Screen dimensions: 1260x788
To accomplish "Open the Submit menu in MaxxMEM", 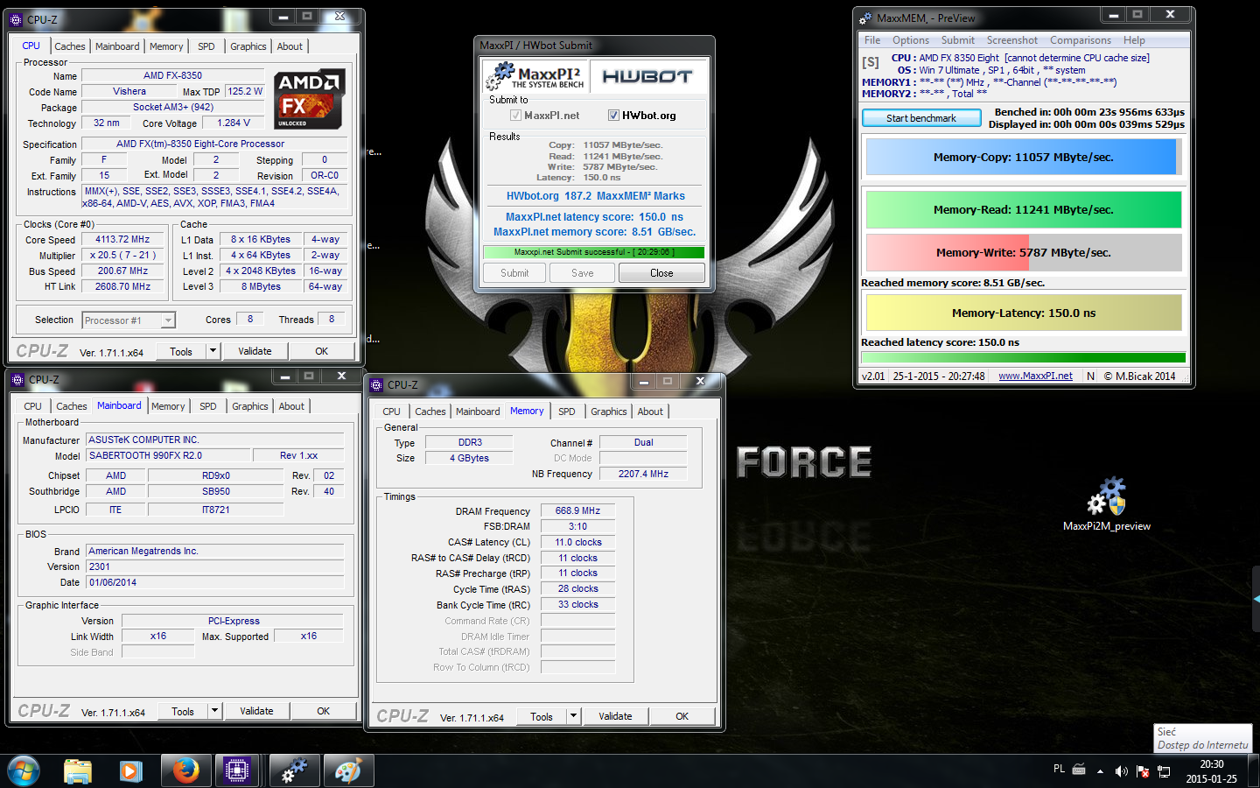I will [957, 40].
